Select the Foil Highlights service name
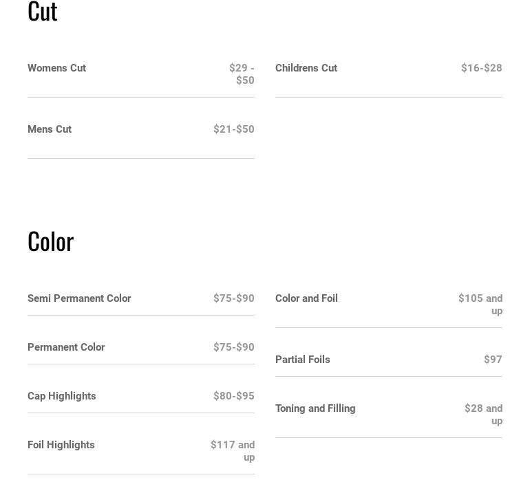The image size is (530, 482). click(61, 445)
